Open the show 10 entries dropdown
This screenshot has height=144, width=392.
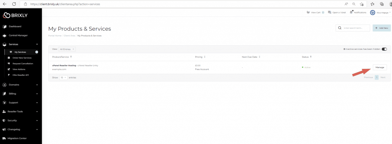pyautogui.click(x=63, y=77)
